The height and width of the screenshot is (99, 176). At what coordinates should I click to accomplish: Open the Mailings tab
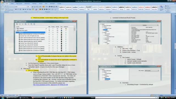[34, 4]
